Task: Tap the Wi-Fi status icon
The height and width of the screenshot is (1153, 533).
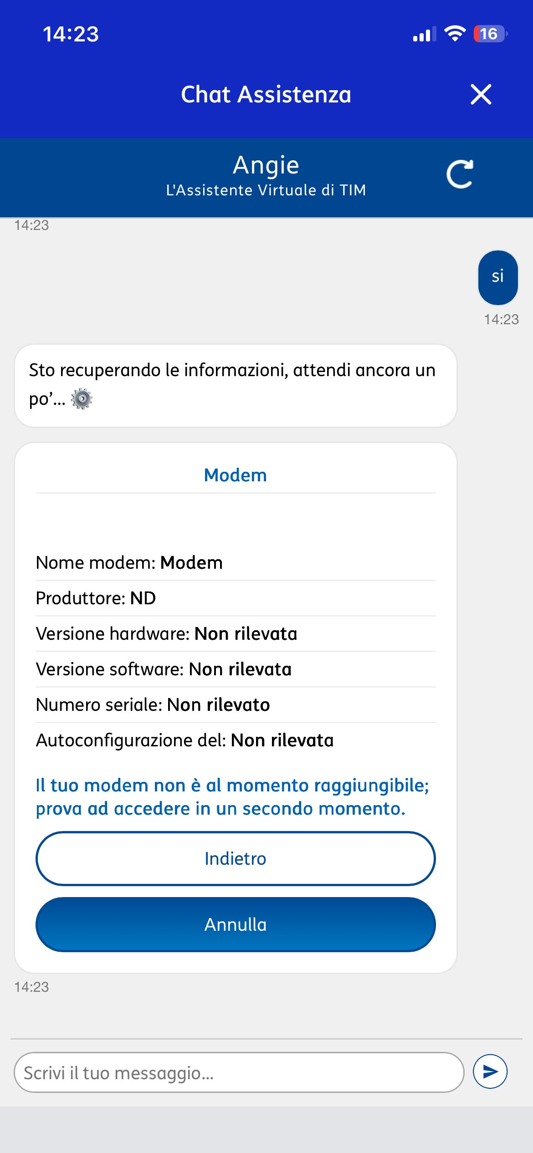Action: pyautogui.click(x=454, y=34)
